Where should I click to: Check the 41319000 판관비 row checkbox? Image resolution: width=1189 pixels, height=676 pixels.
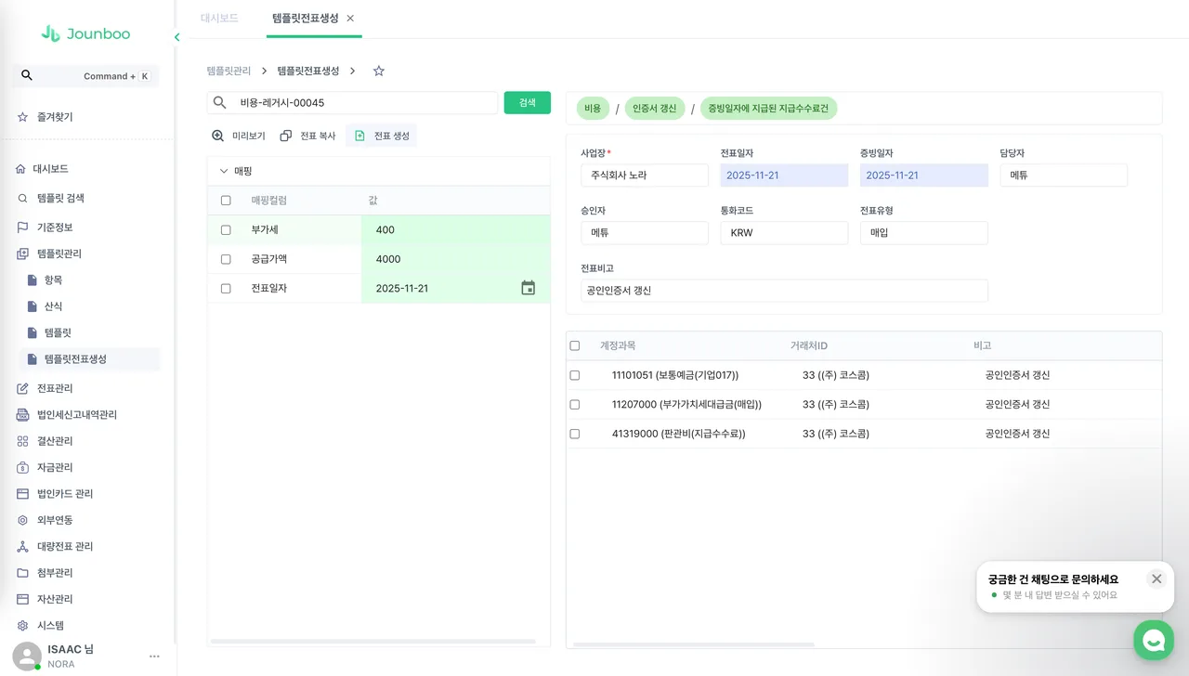(574, 434)
